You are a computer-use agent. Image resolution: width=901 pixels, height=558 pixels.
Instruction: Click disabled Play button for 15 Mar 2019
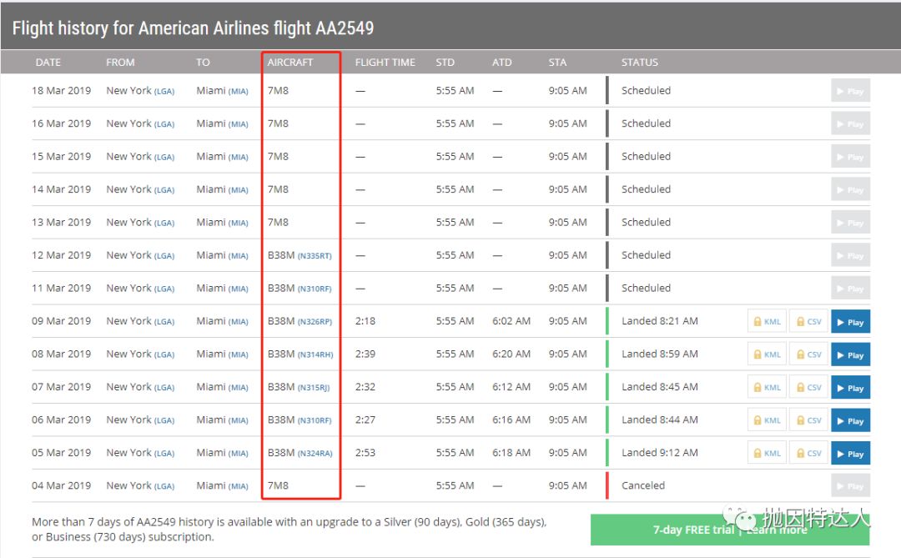coord(850,156)
